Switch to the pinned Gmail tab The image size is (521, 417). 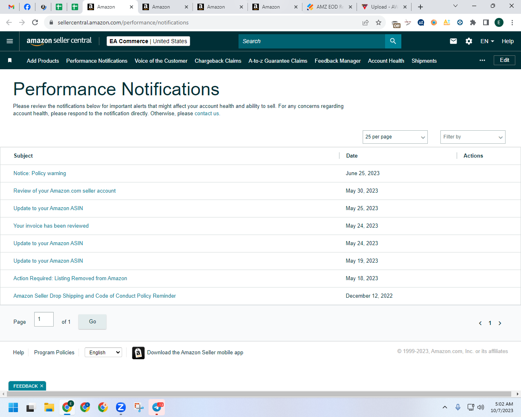pyautogui.click(x=11, y=7)
